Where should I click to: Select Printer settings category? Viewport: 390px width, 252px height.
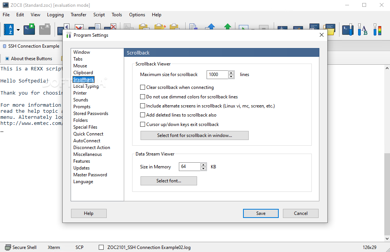click(x=80, y=93)
